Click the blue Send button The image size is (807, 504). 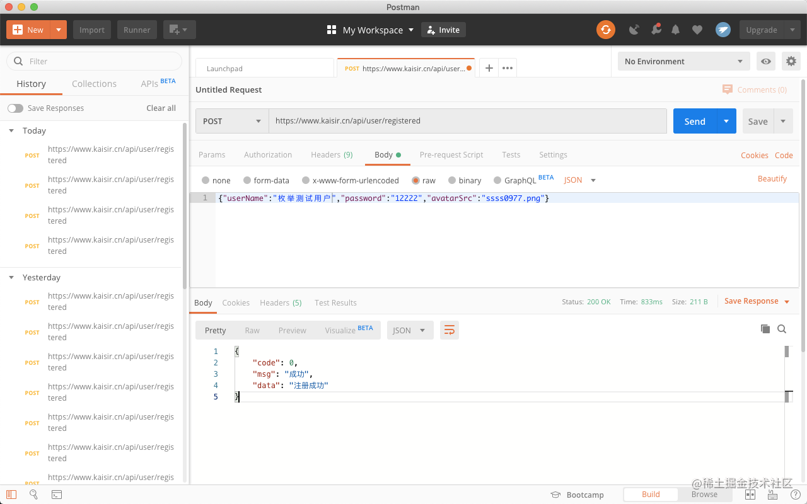click(695, 121)
